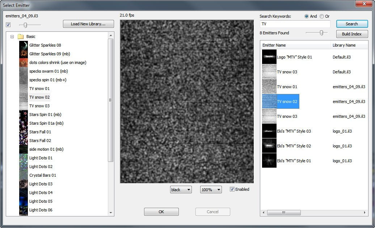Screen dimensions: 375x228
Task: Sort results by Library Name column header
Action: pyautogui.click(x=349, y=45)
